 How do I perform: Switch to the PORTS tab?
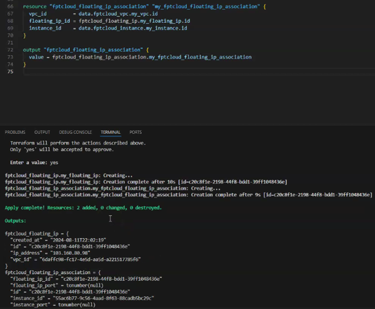135,132
